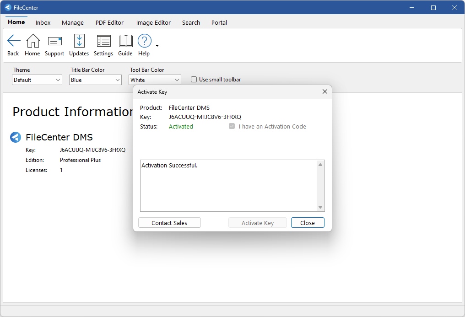
Task: Click the FileCenter DMS product name in dialog
Action: (x=189, y=107)
